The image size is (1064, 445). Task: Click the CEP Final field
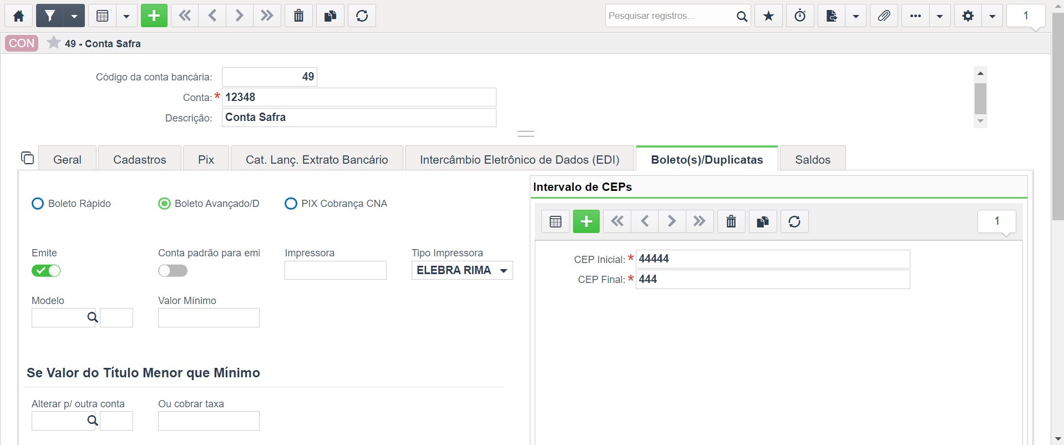tap(773, 279)
